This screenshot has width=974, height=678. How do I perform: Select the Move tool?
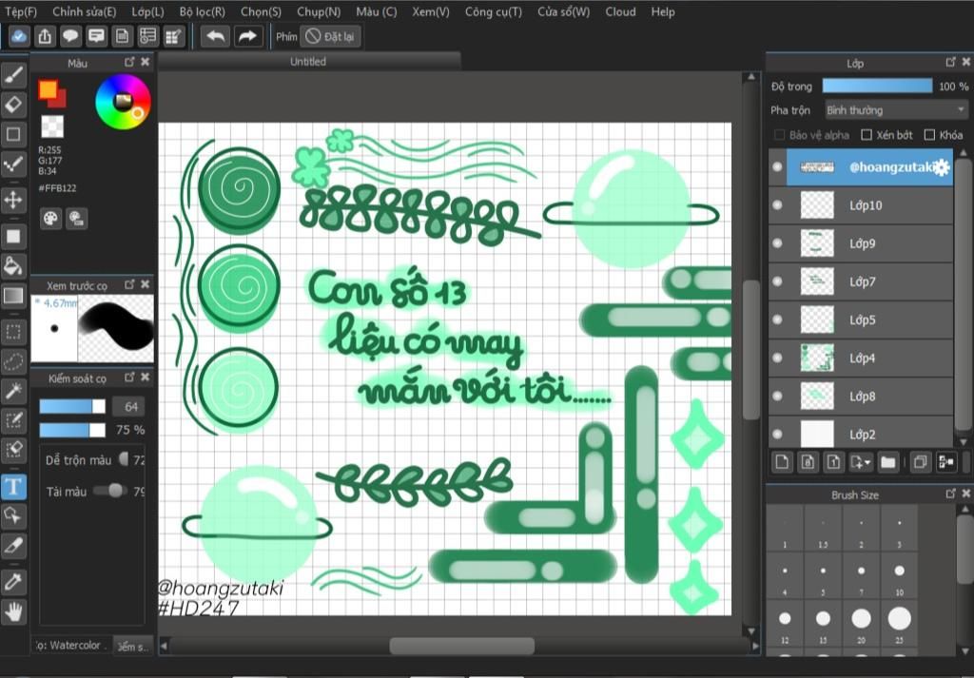pos(13,200)
